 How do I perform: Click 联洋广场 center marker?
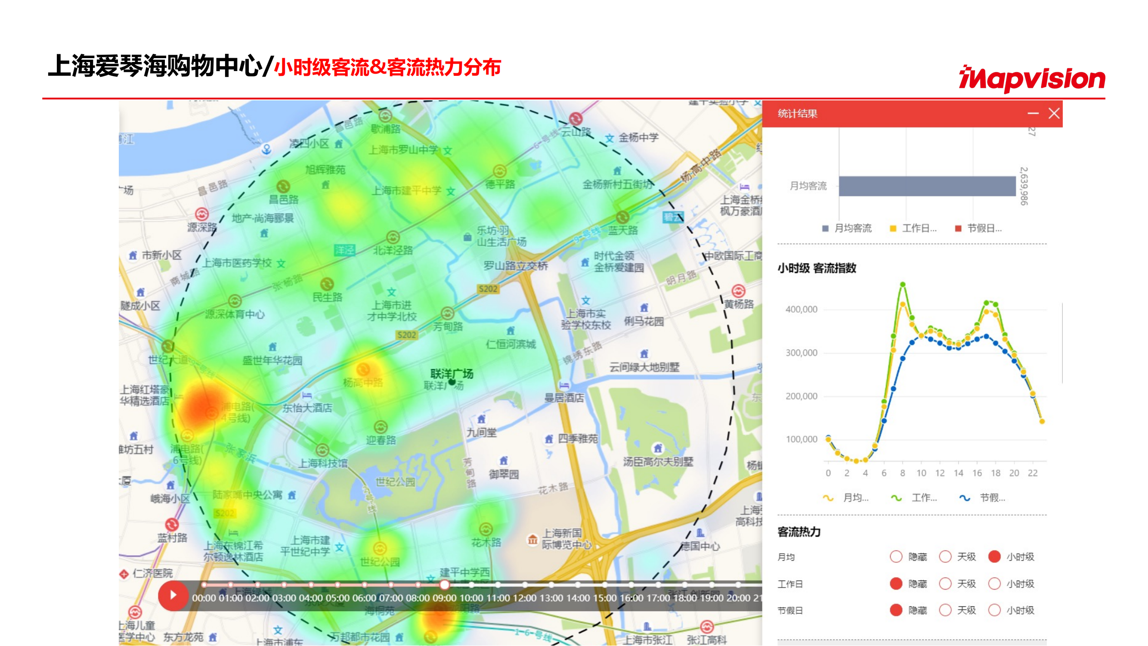click(x=452, y=382)
